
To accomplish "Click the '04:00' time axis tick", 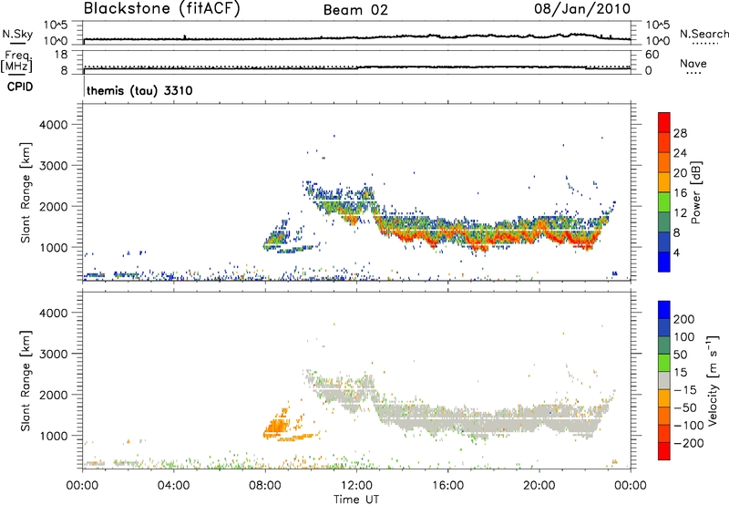I will pos(173,486).
